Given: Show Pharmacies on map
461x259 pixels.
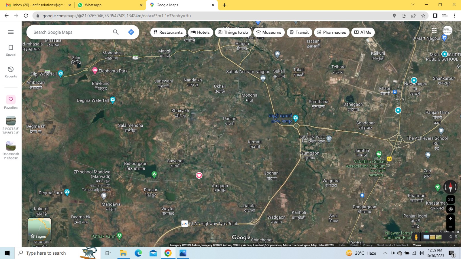Looking at the screenshot, I should pyautogui.click(x=332, y=32).
